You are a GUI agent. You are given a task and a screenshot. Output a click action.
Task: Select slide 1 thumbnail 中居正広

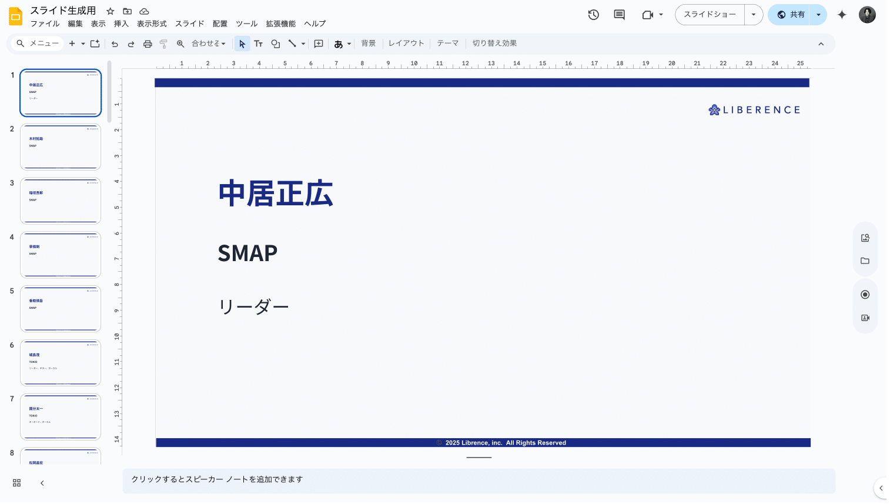click(x=61, y=93)
